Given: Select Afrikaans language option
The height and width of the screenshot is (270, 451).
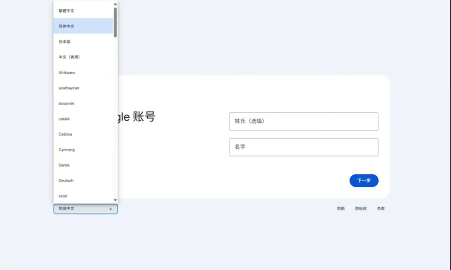Looking at the screenshot, I should (x=67, y=72).
